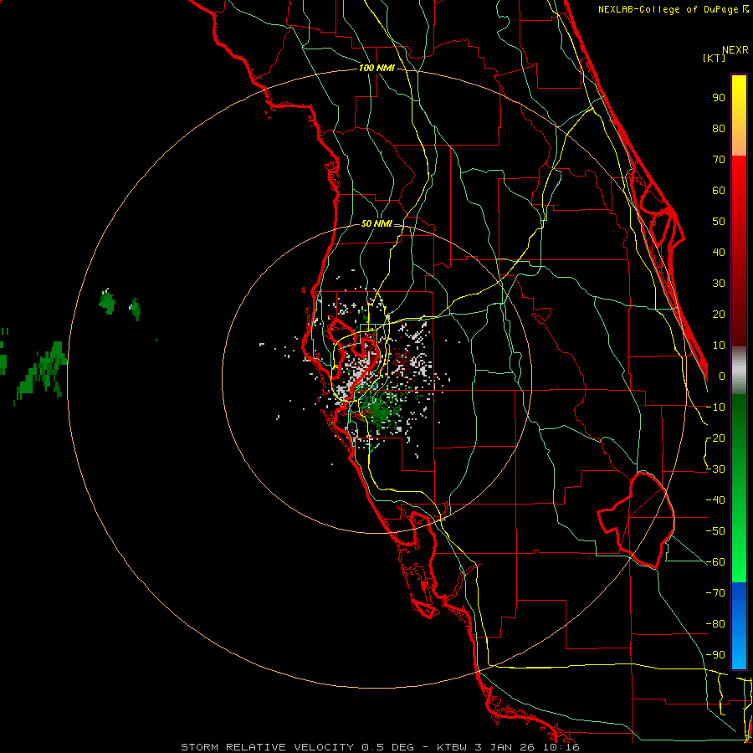Click the Storm Relative Velocity caption at bottom
This screenshot has height=753, width=753.
(x=380, y=747)
